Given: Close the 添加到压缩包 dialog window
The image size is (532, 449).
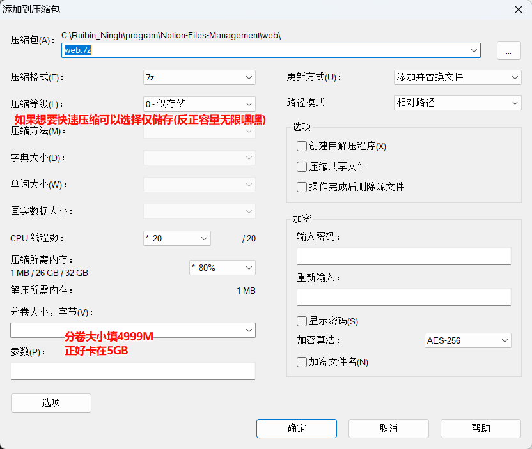Looking at the screenshot, I should point(518,8).
